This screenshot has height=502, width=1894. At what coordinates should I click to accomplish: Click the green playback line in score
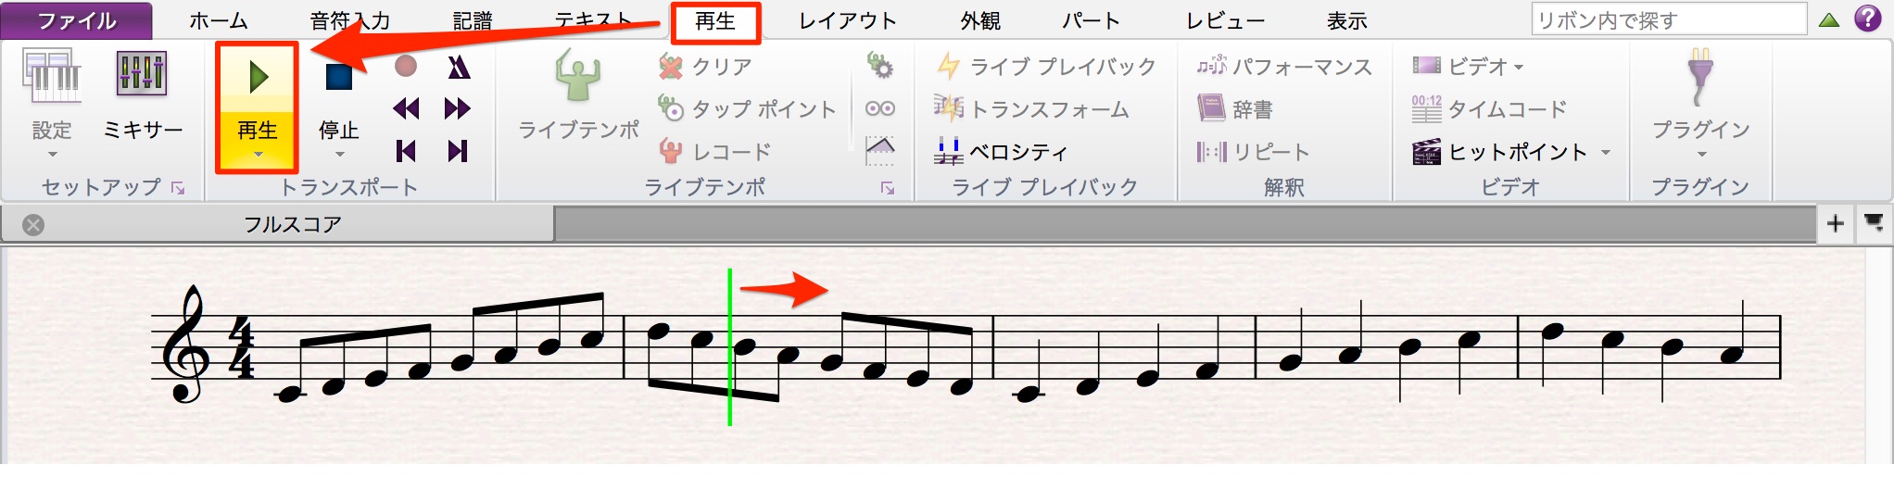pyautogui.click(x=730, y=347)
